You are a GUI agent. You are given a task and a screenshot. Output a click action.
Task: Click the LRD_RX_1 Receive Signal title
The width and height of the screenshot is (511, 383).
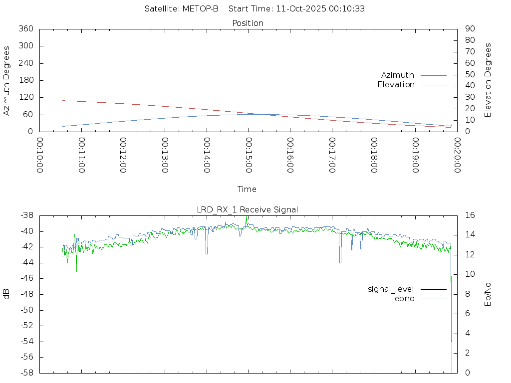(248, 210)
